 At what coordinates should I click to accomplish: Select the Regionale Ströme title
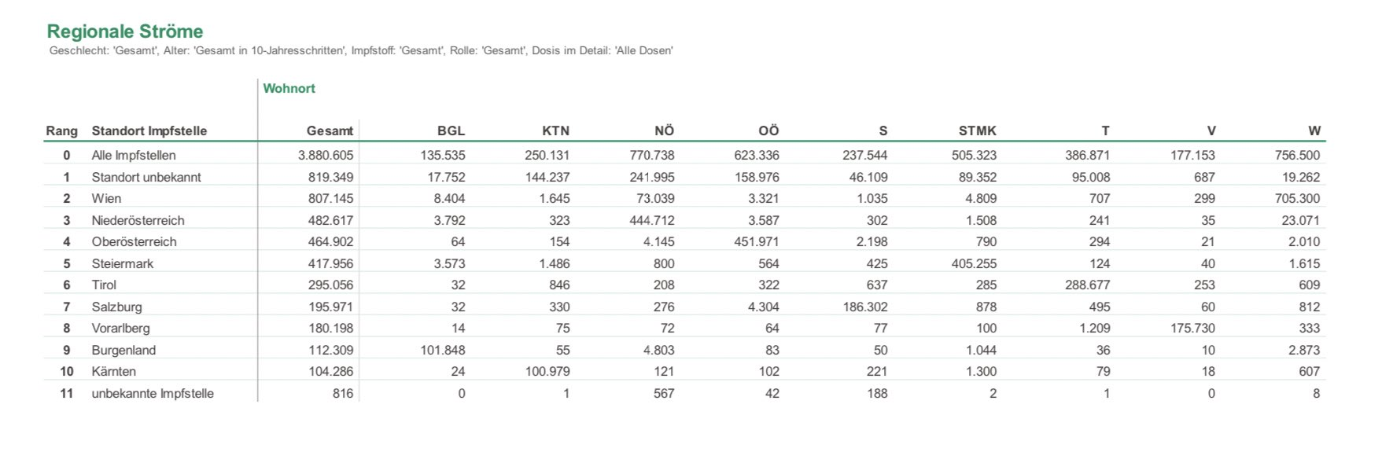(x=125, y=31)
